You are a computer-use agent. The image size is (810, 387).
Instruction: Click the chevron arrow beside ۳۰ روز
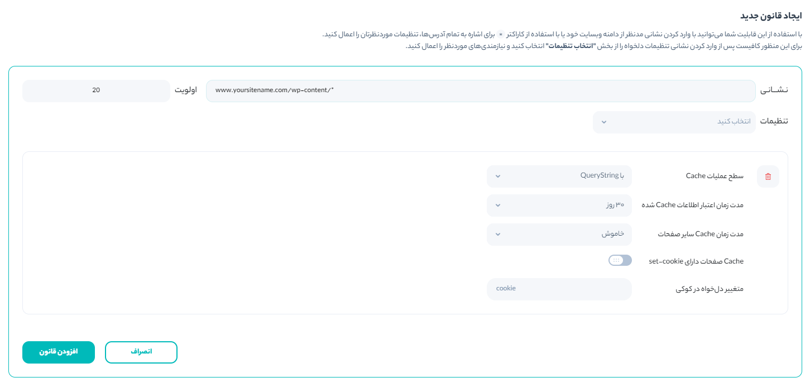pyautogui.click(x=498, y=206)
